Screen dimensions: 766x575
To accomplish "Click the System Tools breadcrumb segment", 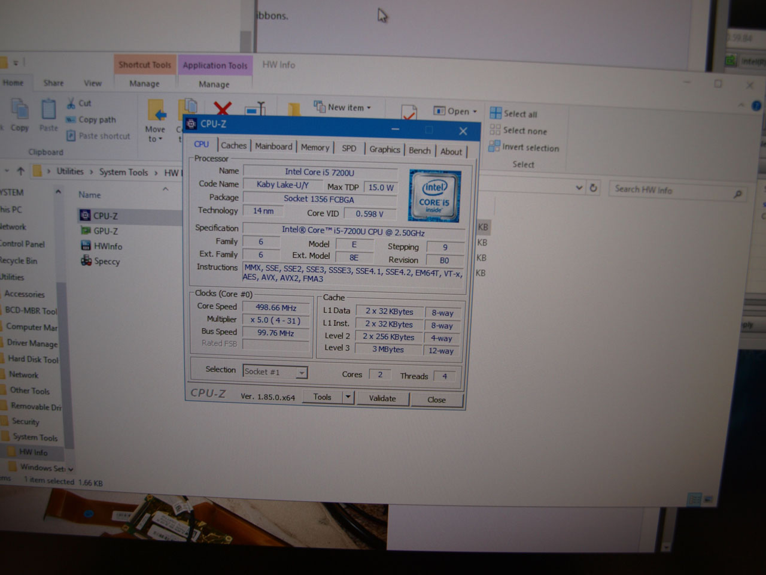I will click(123, 172).
